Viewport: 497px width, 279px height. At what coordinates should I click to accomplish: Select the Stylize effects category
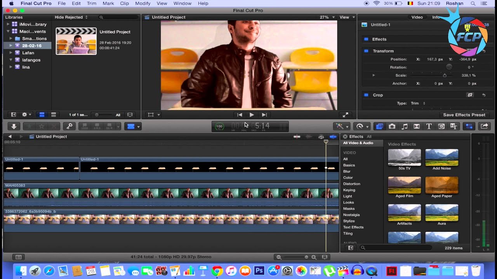coord(349,221)
